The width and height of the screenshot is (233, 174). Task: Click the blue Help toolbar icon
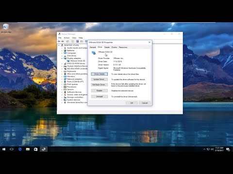78,42
